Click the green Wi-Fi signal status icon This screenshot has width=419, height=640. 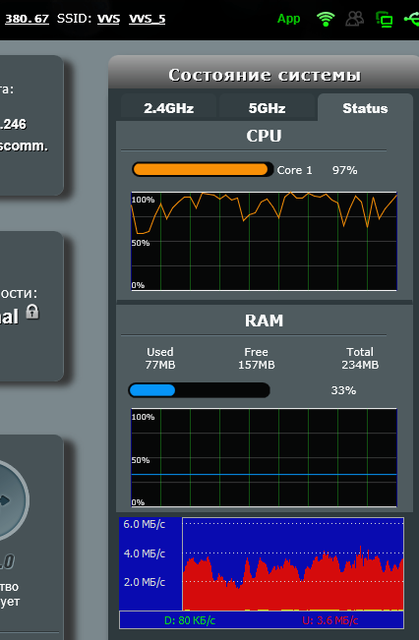tap(326, 19)
